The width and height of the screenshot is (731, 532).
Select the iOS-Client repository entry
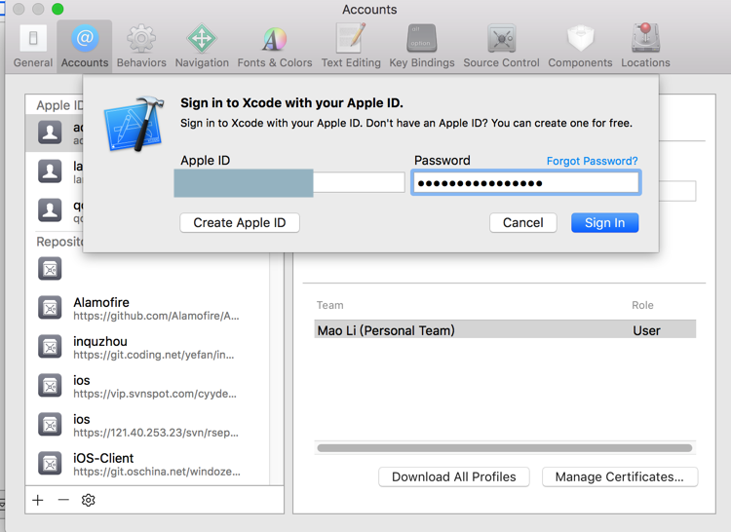coord(147,465)
